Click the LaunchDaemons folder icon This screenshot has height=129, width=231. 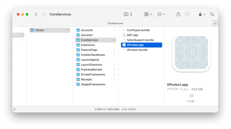78,65
